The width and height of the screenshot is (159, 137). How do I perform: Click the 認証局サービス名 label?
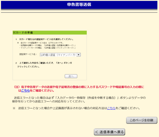pos(28,54)
